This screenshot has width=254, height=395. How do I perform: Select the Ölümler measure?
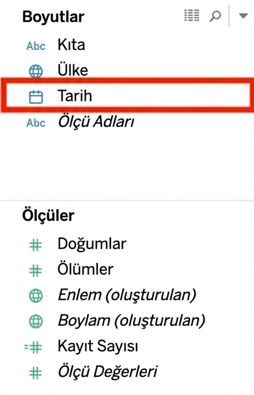(x=85, y=269)
